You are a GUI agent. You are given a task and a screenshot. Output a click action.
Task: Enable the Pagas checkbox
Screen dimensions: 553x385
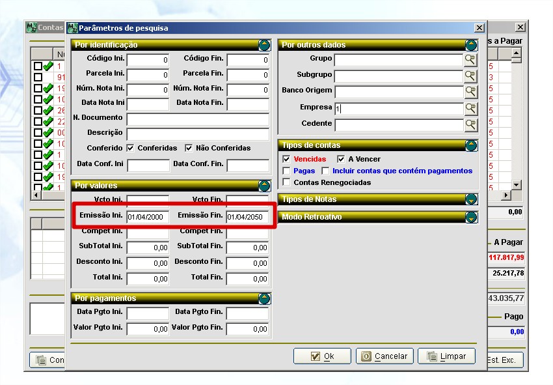(287, 171)
